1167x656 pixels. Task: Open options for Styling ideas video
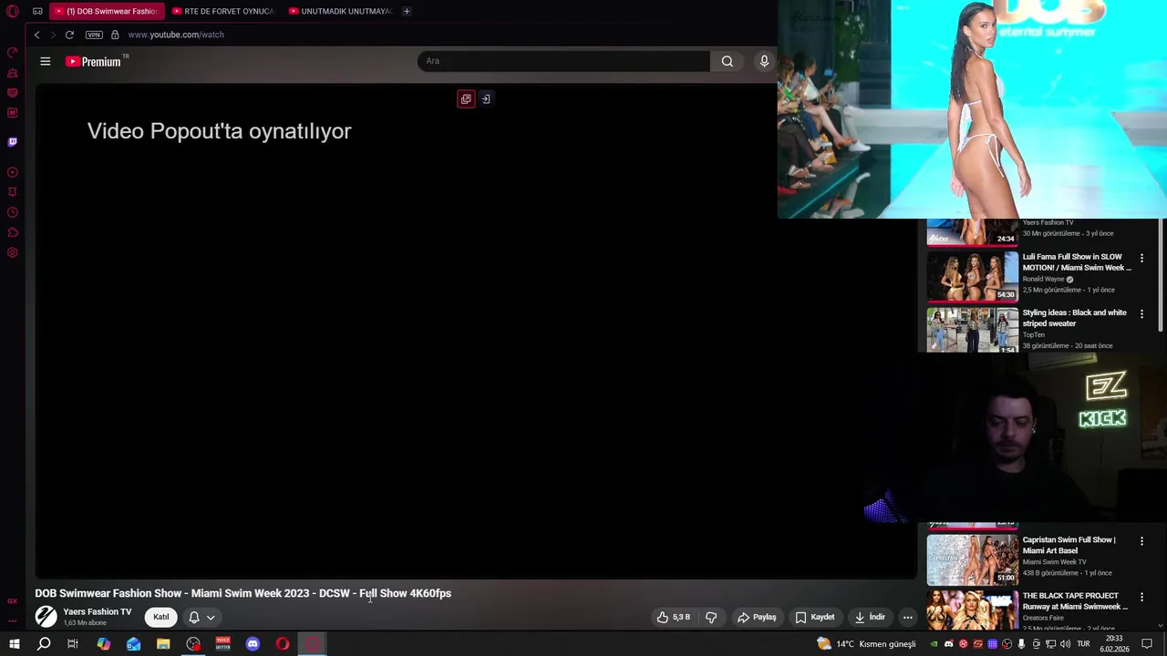pos(1141,314)
